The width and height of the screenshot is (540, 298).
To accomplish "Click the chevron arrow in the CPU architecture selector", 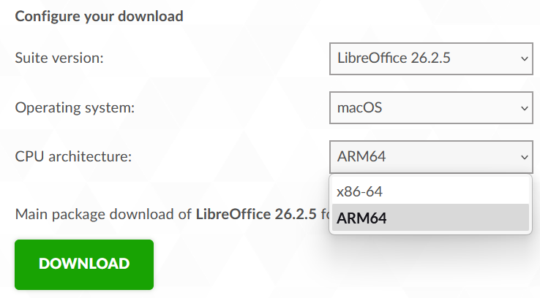I will coord(524,158).
